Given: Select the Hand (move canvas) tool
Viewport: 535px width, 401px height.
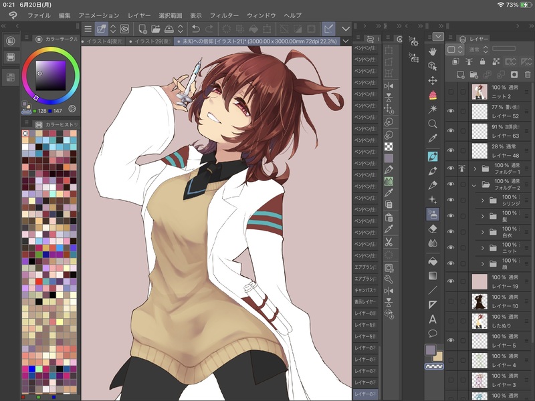Looking at the screenshot, I should tap(433, 51).
